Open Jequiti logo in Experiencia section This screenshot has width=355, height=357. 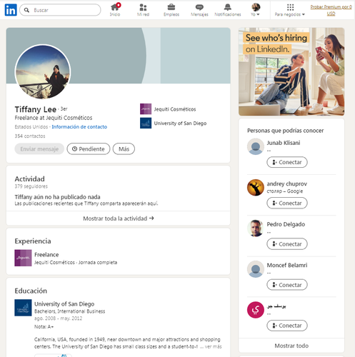pos(23,258)
